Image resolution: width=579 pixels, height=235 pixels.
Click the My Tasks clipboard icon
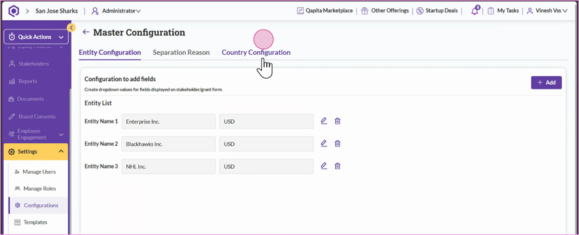(x=491, y=11)
